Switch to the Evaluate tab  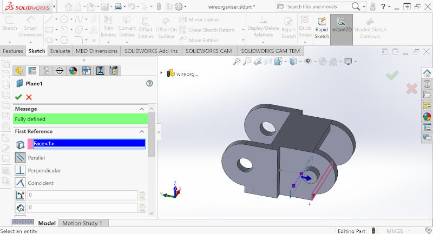point(60,51)
